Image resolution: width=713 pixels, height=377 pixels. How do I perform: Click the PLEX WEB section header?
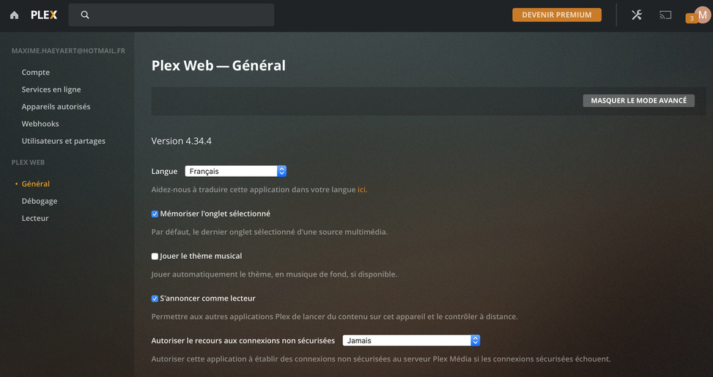(28, 163)
